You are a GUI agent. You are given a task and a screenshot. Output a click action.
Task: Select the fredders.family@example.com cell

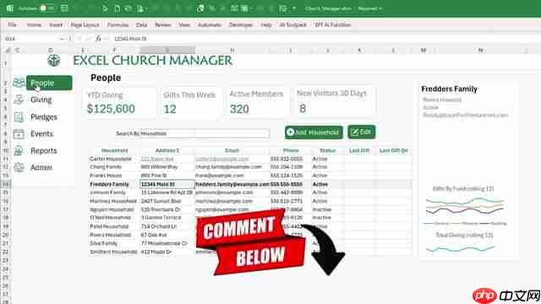click(x=232, y=184)
